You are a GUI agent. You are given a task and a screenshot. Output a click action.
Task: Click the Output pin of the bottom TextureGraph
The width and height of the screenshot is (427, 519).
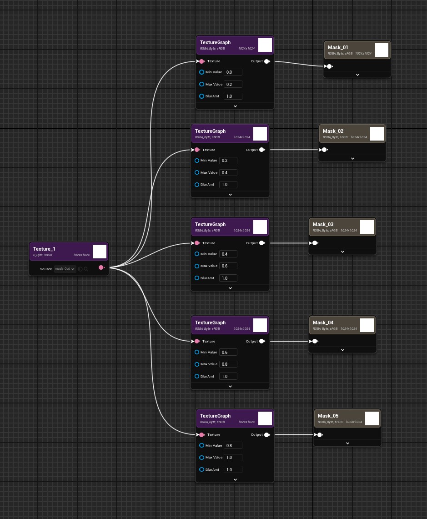pyautogui.click(x=266, y=435)
